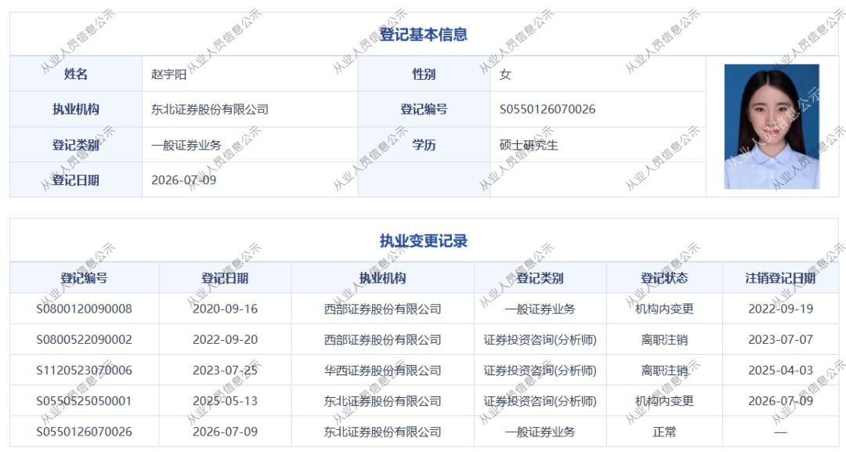Select cancellation date 2025-04-03
Viewport: 846px width, 452px height.
tap(780, 371)
